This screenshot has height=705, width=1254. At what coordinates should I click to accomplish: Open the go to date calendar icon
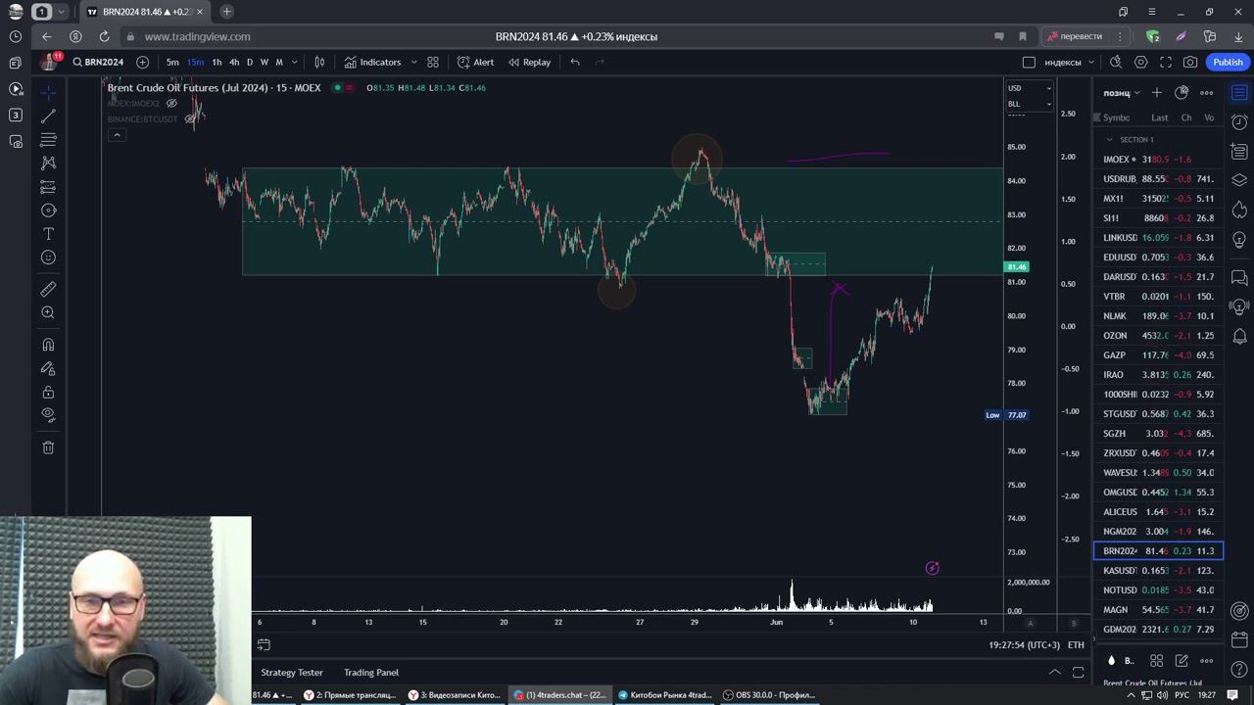click(x=264, y=644)
